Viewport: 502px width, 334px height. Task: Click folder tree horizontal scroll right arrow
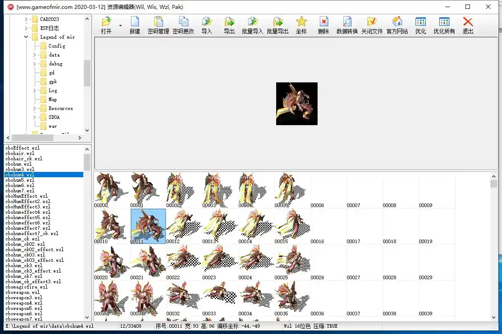point(80,138)
